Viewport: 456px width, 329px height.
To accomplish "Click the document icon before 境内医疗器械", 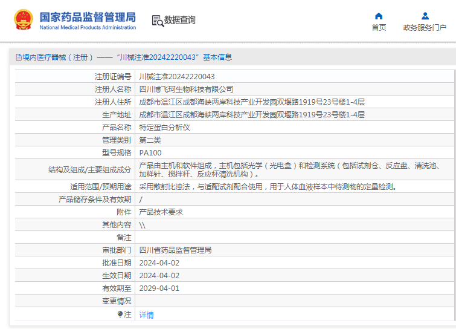I will click(19, 57).
